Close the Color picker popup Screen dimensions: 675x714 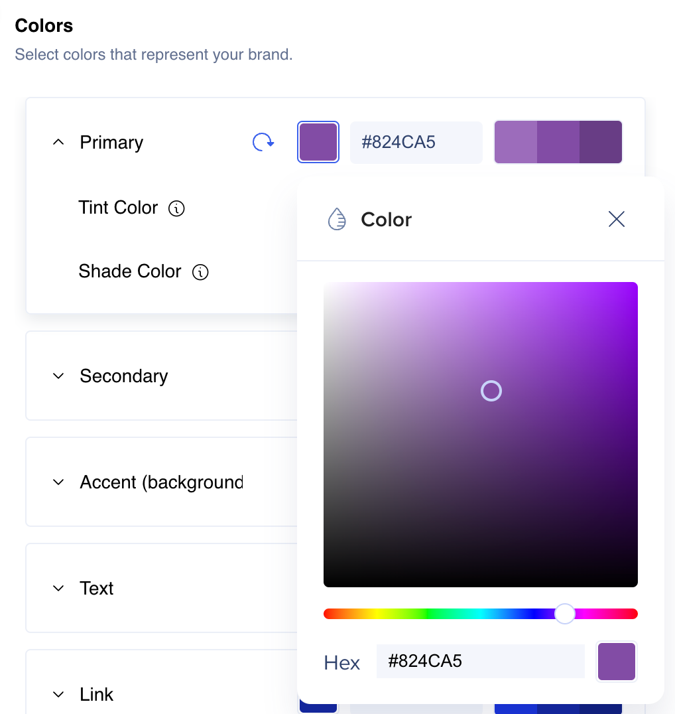pos(617,219)
